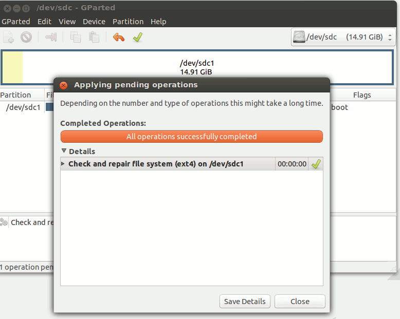Collapse the Details expander
The image size is (400, 319).
pos(64,151)
